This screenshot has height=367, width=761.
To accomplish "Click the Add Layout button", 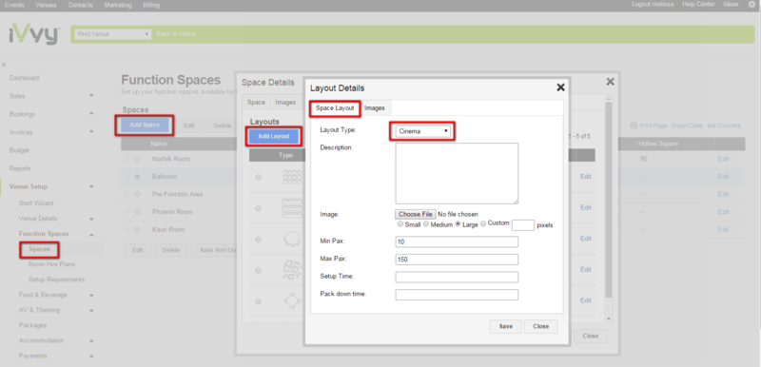I will click(274, 136).
